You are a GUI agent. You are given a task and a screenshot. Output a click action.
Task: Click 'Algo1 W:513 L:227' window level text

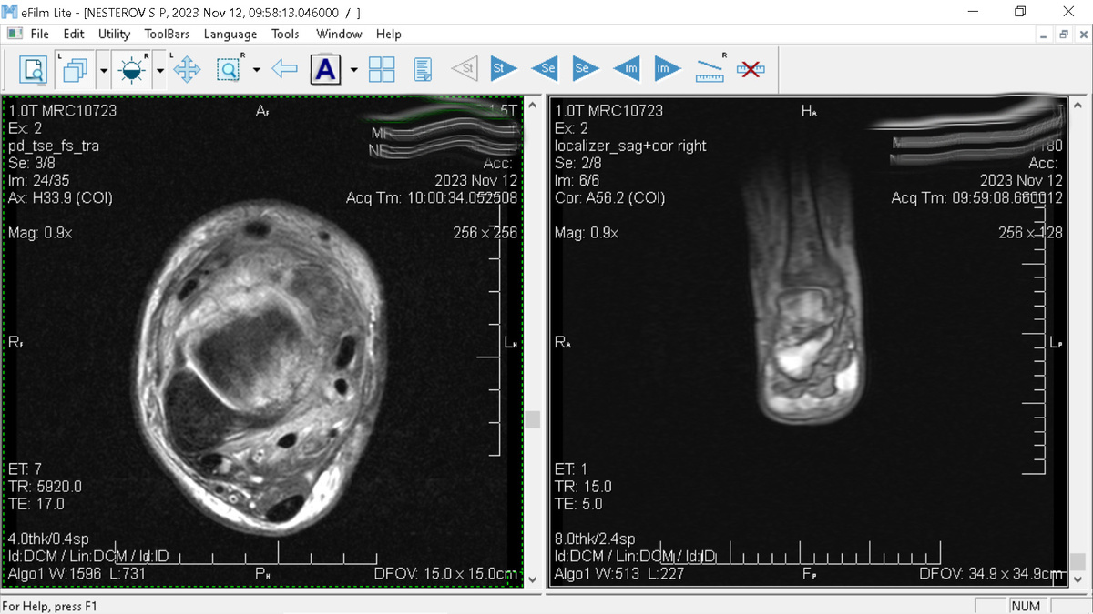[x=619, y=574]
